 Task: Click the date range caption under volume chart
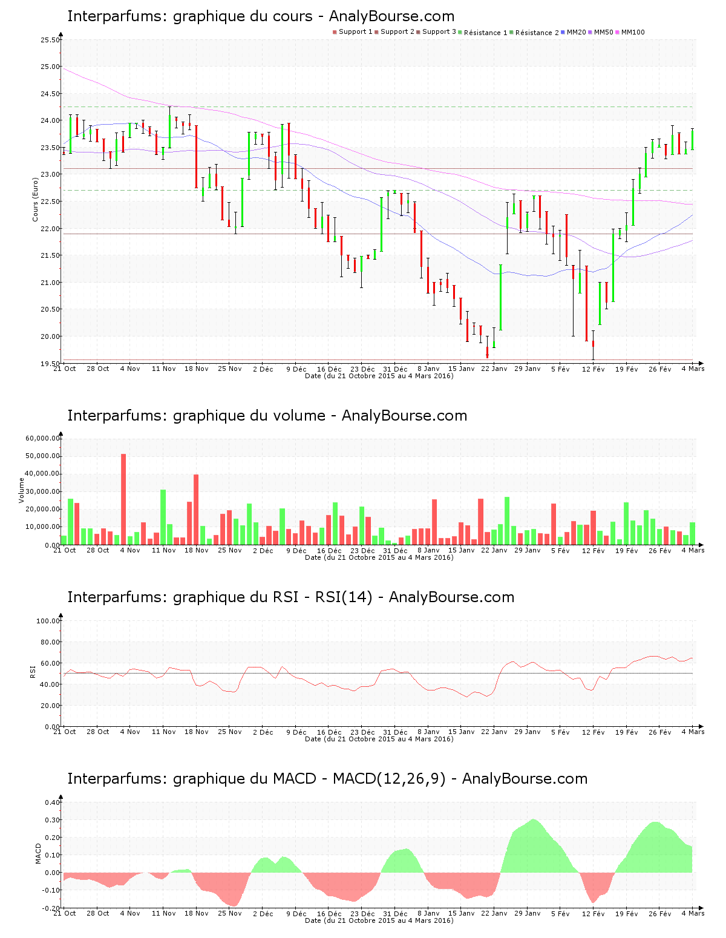coord(379,557)
